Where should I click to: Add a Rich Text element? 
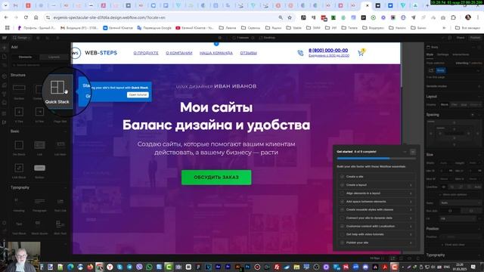[x=60, y=227]
